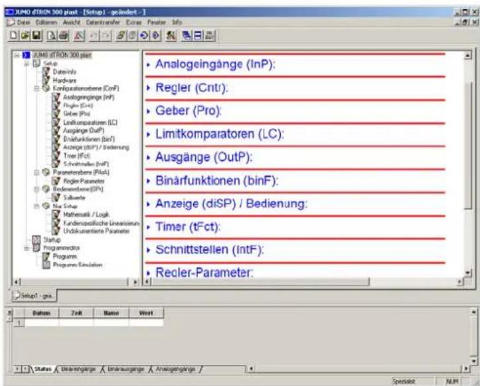This screenshot has height=386, width=480.
Task: Click the blue right-arrow data transfer icon
Action: (x=156, y=35)
